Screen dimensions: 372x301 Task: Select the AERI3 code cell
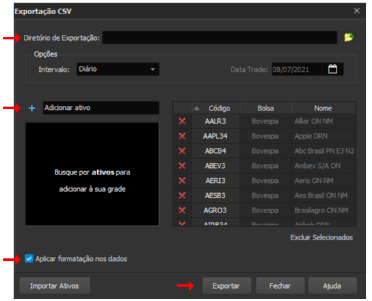coord(215,180)
